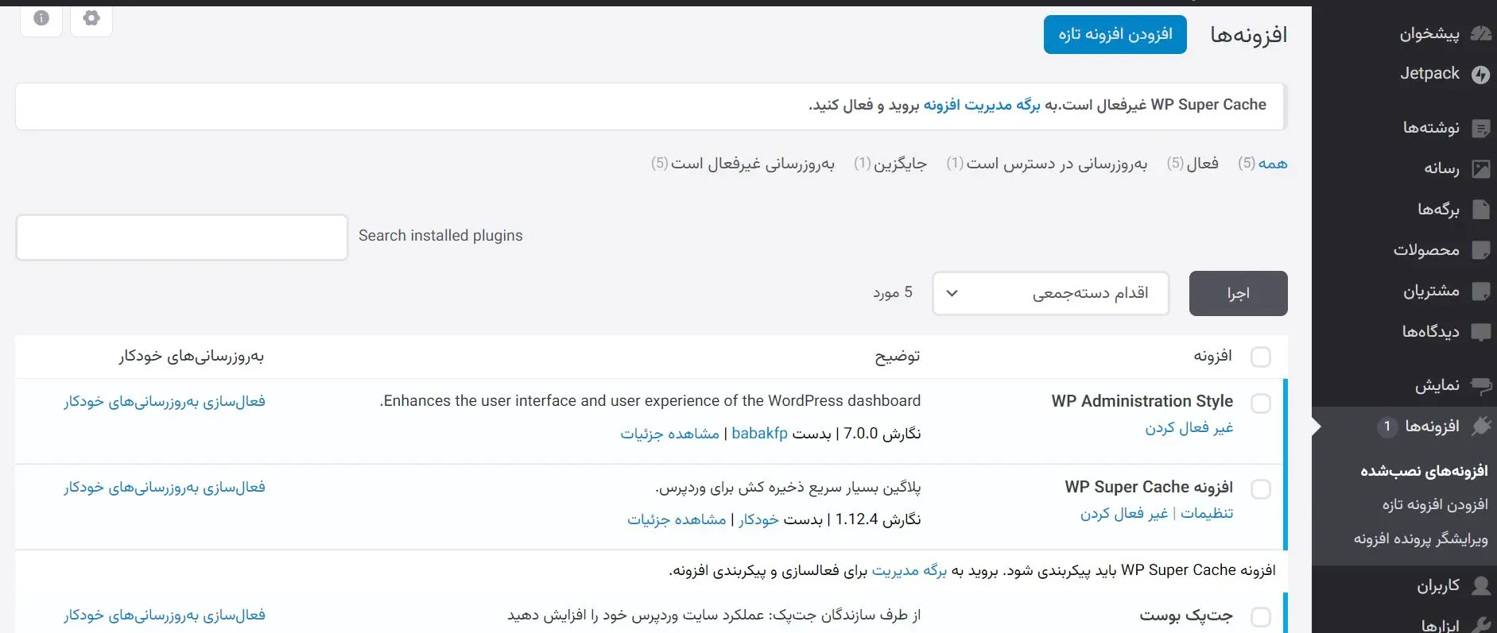This screenshot has width=1497, height=633.
Task: Enable auto-updates for جت‌پک بوست
Action: coord(165,616)
